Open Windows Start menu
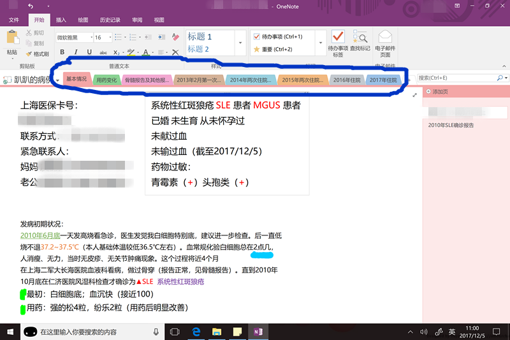Screen dimensions: 510x340 pyautogui.click(x=10, y=332)
